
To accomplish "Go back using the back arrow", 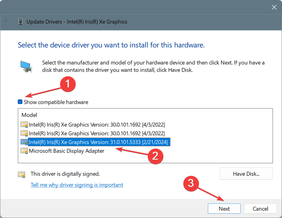I will [x=6, y=21].
